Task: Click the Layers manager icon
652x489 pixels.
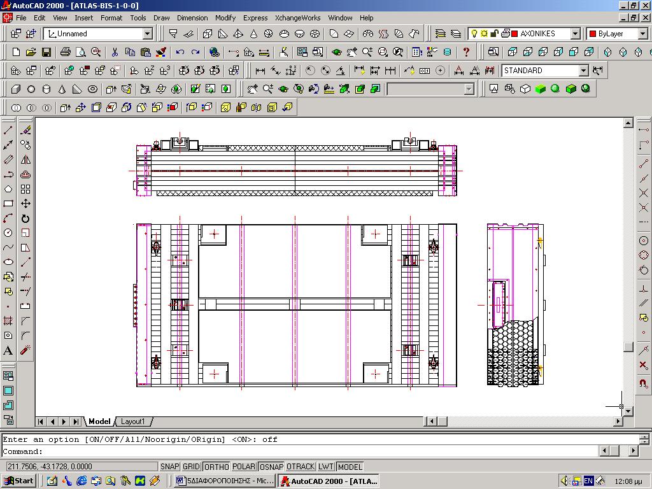Action: [x=441, y=34]
